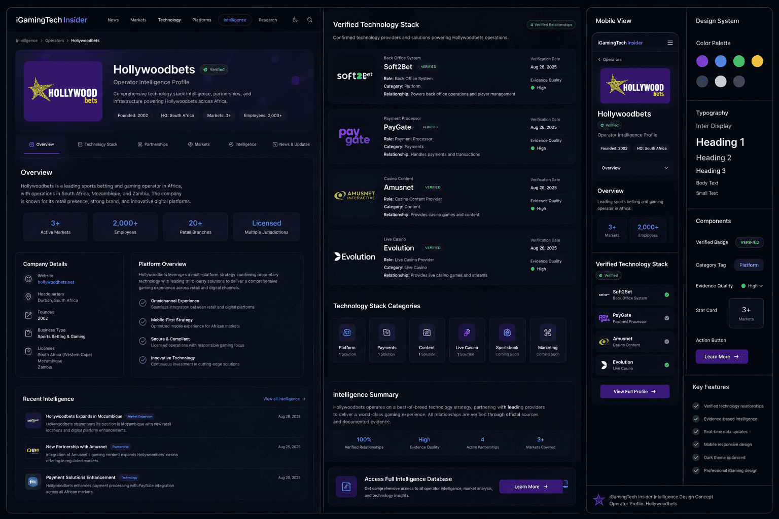The image size is (779, 519).
Task: Toggle the Real-time data updates check
Action: [696, 432]
